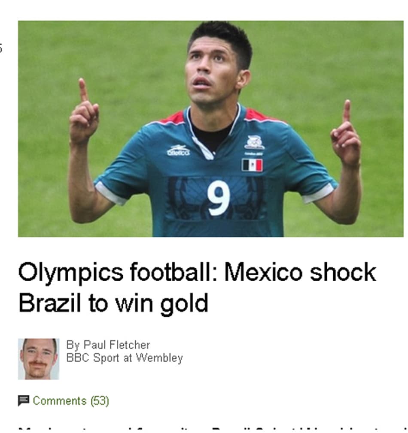The height and width of the screenshot is (433, 408).
Task: Click the 'BBC Sport at Wembley' text
Action: [x=125, y=358]
